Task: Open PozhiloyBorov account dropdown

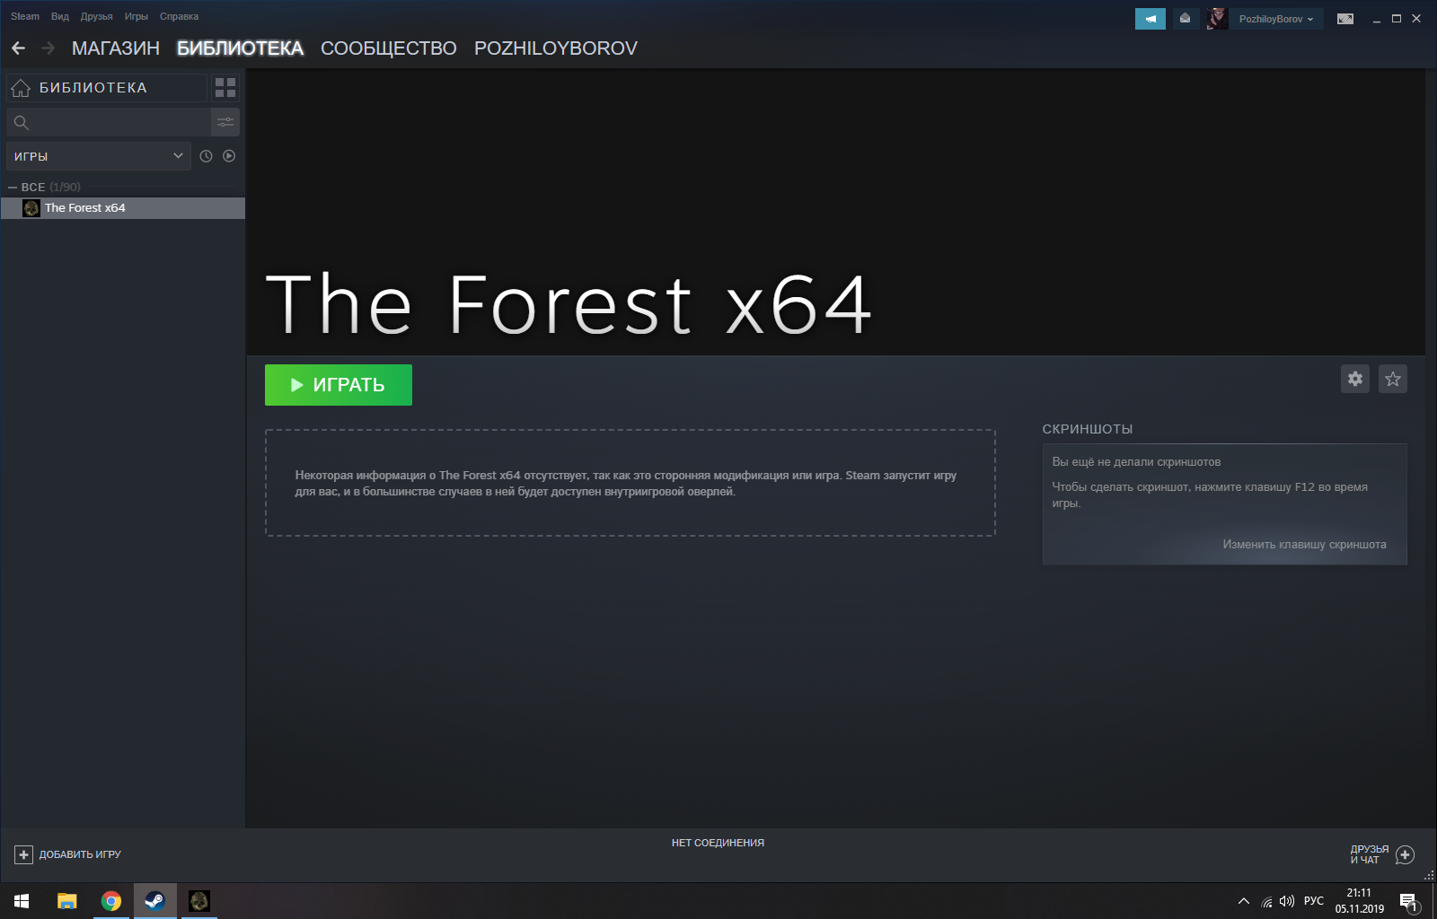Action: [1276, 19]
